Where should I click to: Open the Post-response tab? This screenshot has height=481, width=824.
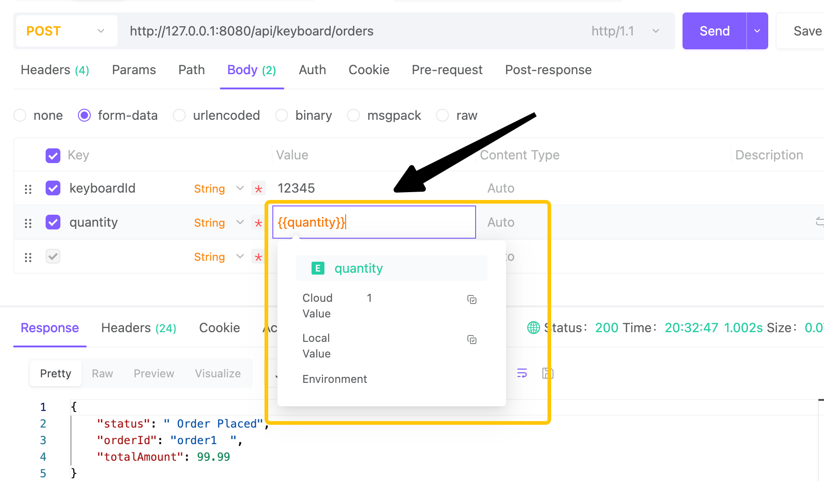(x=548, y=70)
